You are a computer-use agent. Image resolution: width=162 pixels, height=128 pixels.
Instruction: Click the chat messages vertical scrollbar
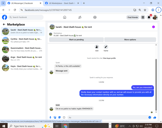pyautogui.click(x=156, y=85)
